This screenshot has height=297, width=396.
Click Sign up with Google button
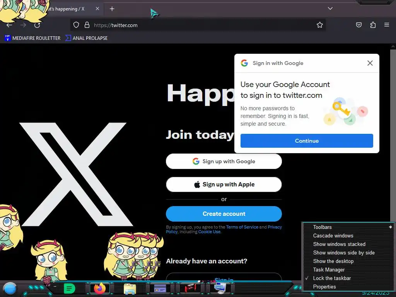point(224,161)
